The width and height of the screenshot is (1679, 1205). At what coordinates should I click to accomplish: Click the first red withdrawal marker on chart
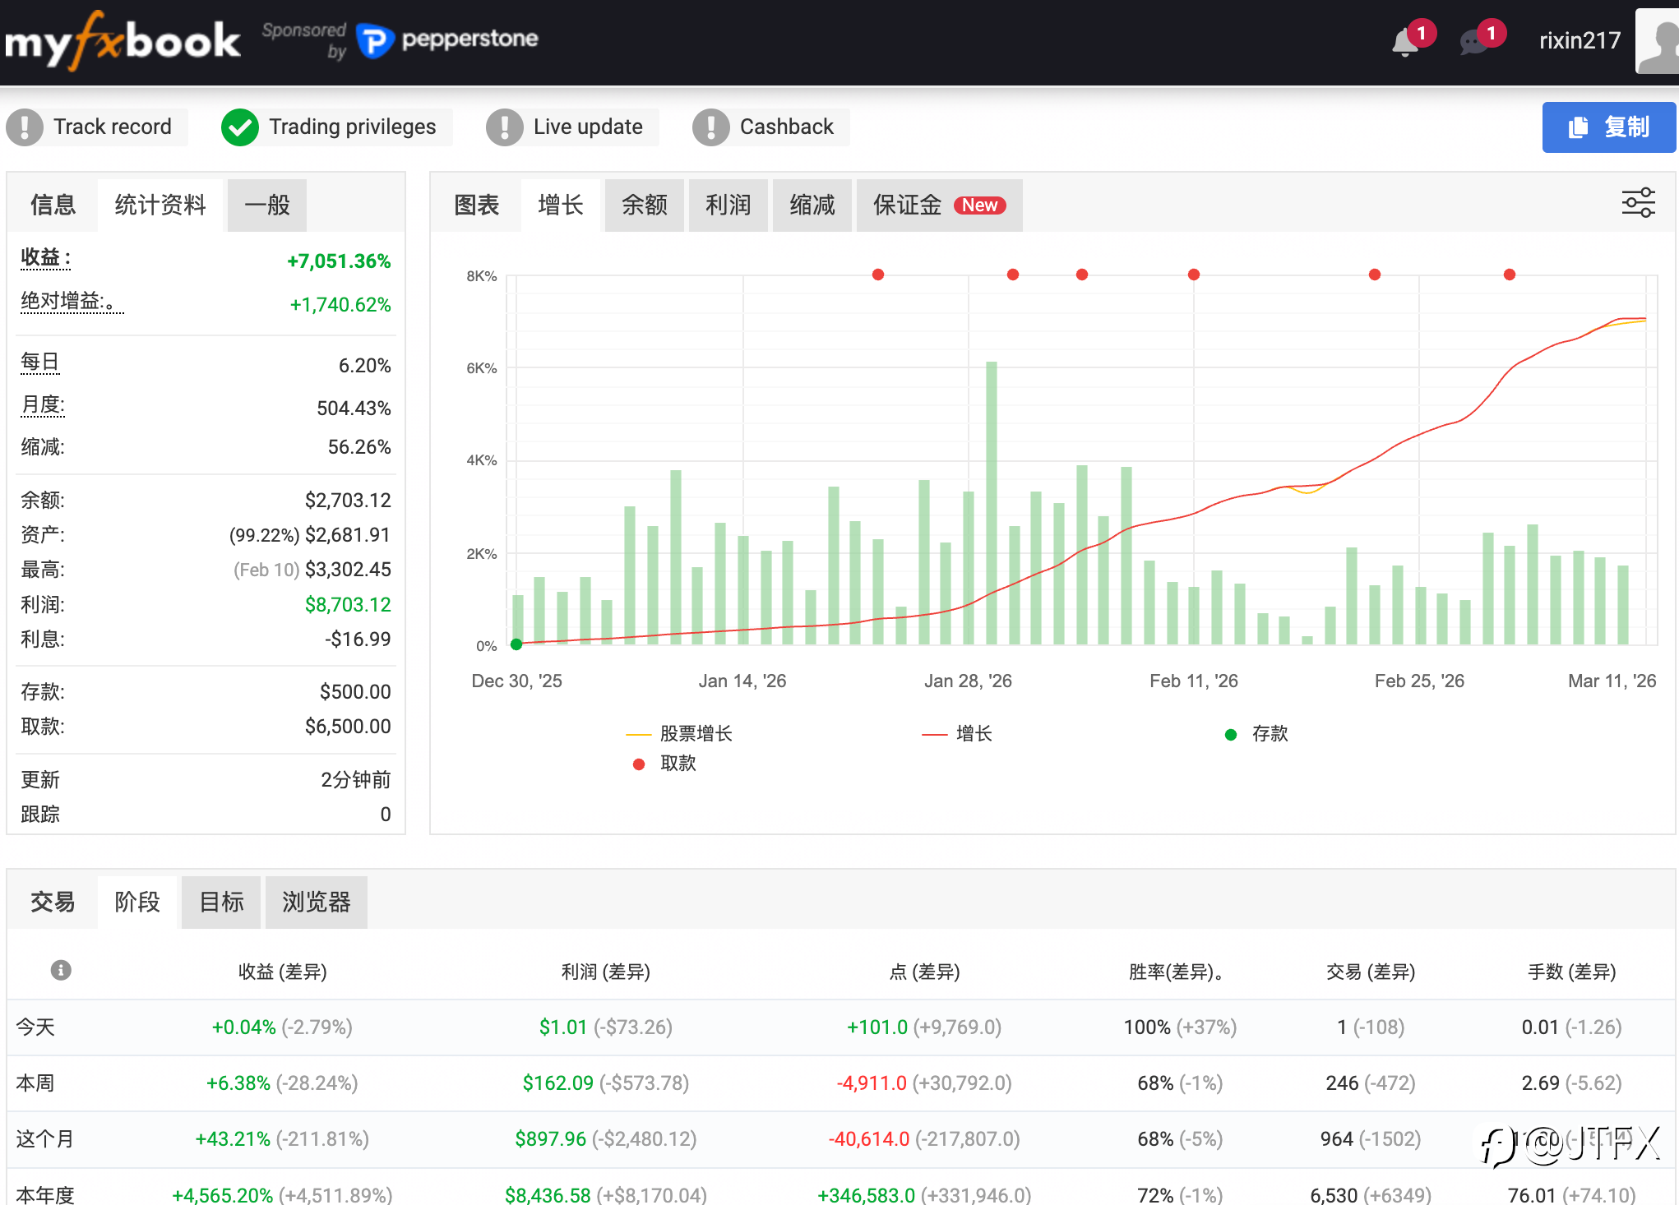tap(878, 275)
